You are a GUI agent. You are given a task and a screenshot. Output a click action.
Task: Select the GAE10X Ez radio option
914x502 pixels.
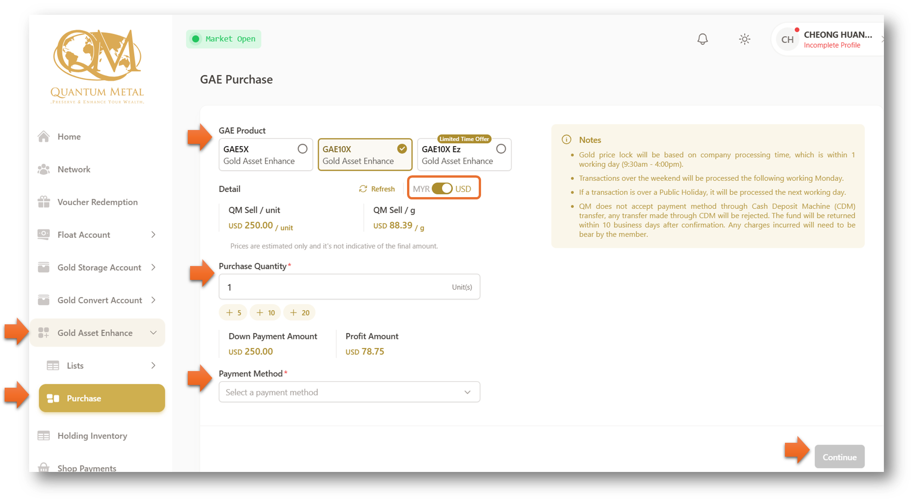tap(500, 149)
